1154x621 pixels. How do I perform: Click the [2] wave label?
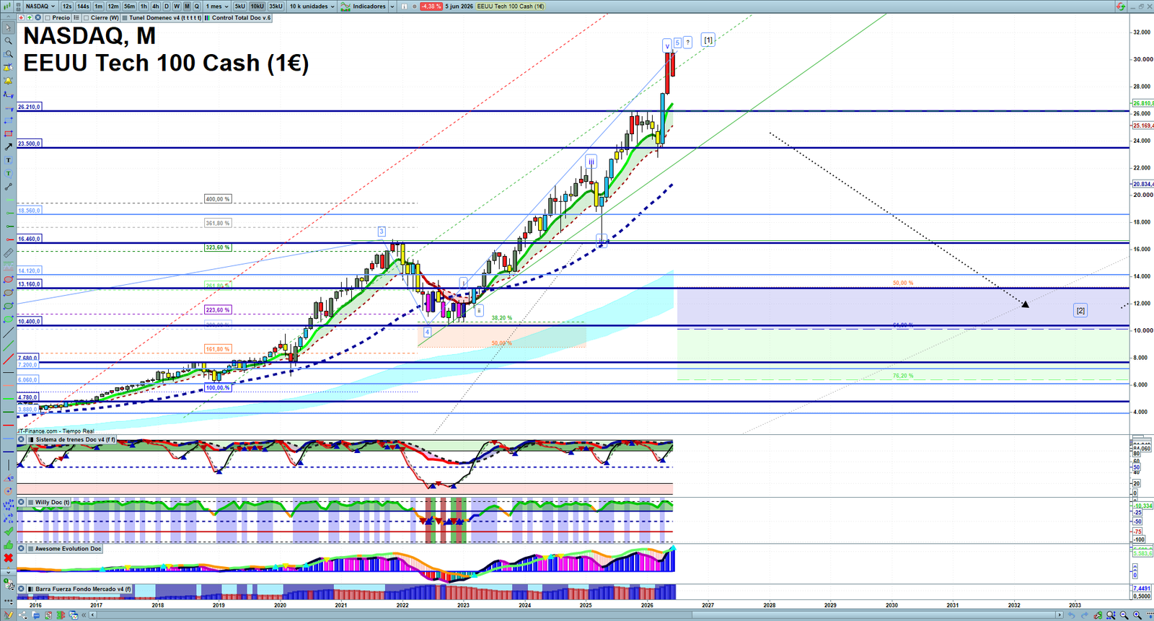[x=1080, y=311]
